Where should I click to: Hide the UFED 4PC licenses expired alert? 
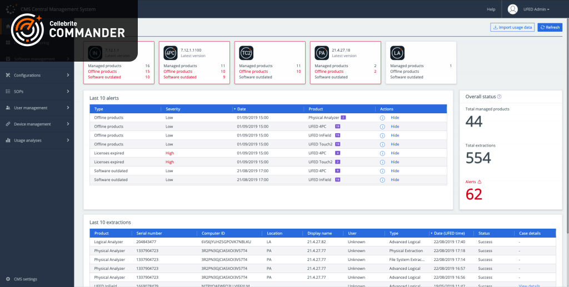pos(395,153)
